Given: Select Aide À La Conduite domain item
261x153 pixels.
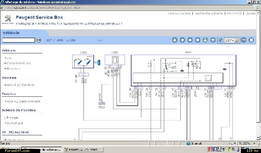Looking at the screenshot, I should coord(20,85).
